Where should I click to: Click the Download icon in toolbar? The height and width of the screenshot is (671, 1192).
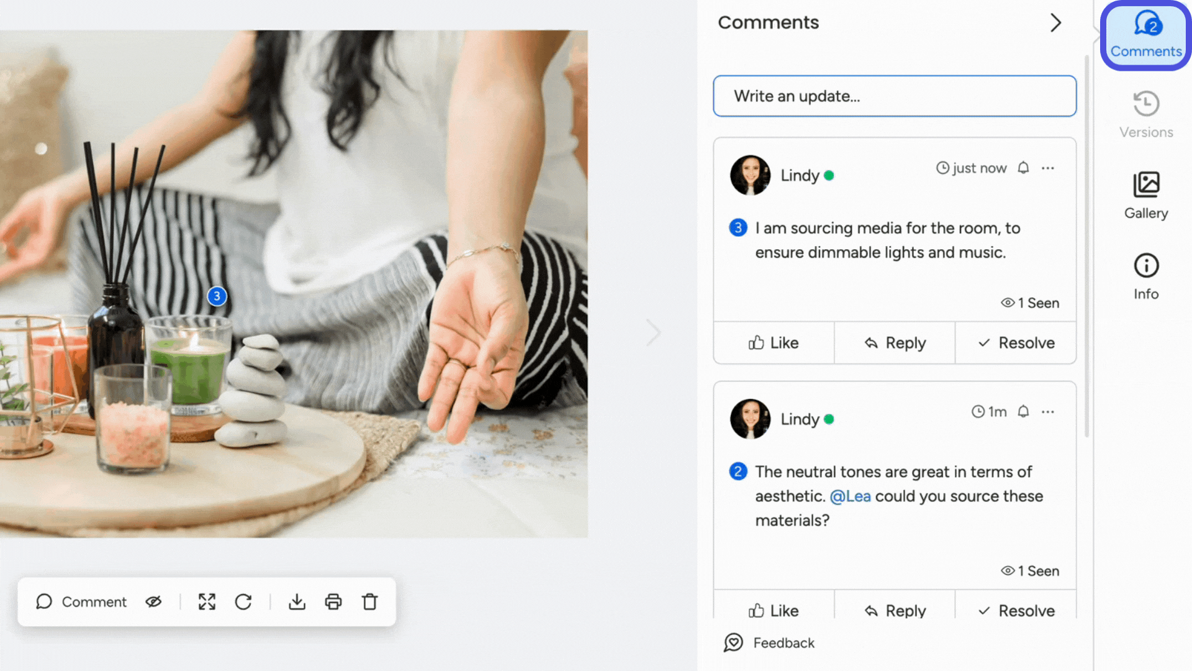[x=296, y=601]
